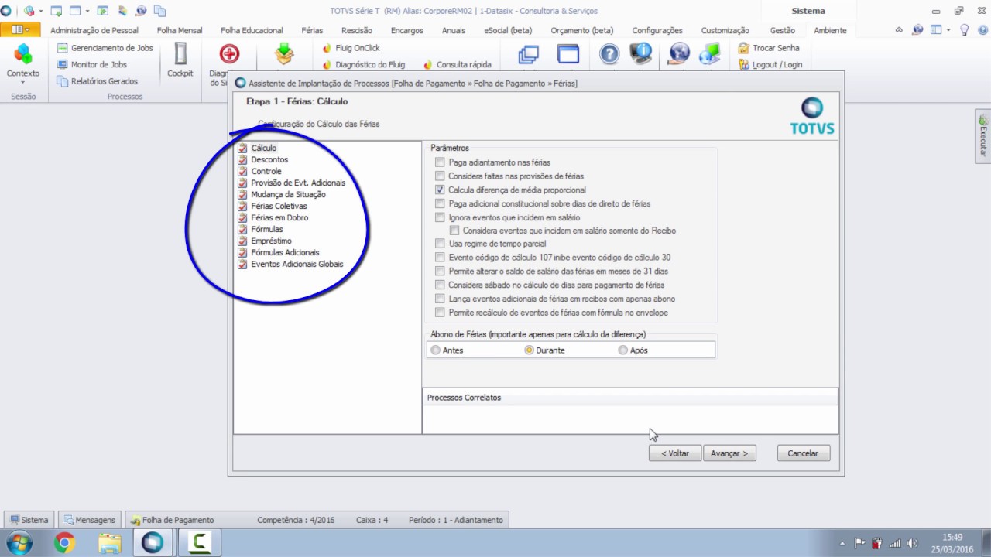Image resolution: width=991 pixels, height=557 pixels.
Task: Open the Executar side panel
Action: coord(983,137)
